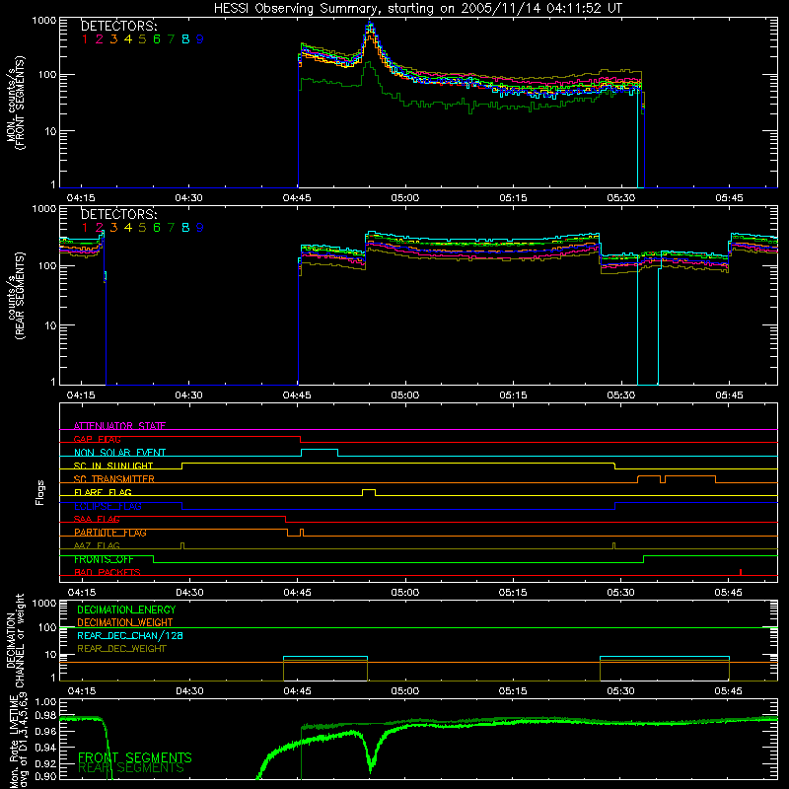Click the SC_TRANSMITTER flag label
The width and height of the screenshot is (789, 789).
pyautogui.click(x=114, y=479)
